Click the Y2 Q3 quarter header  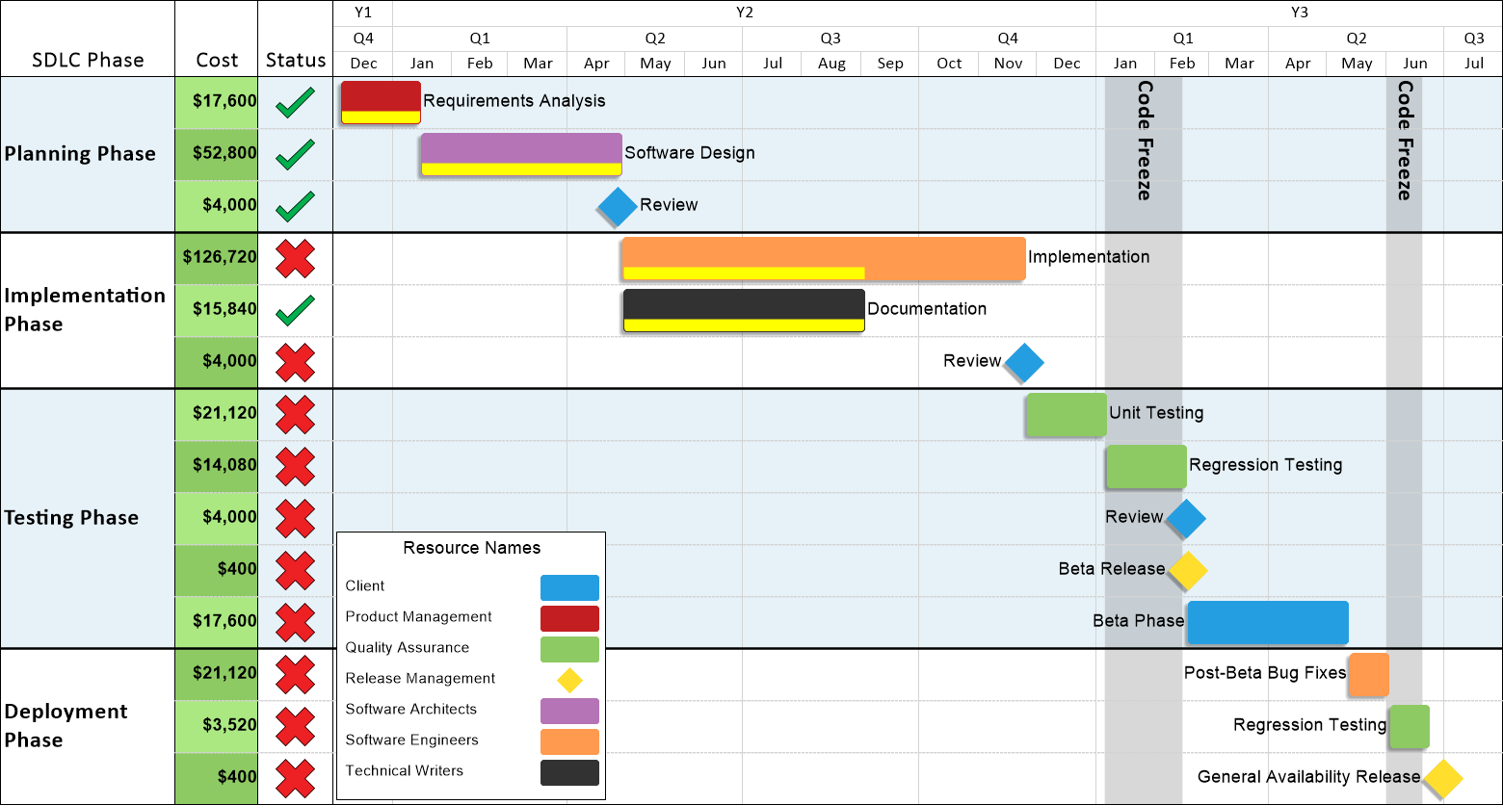(831, 39)
